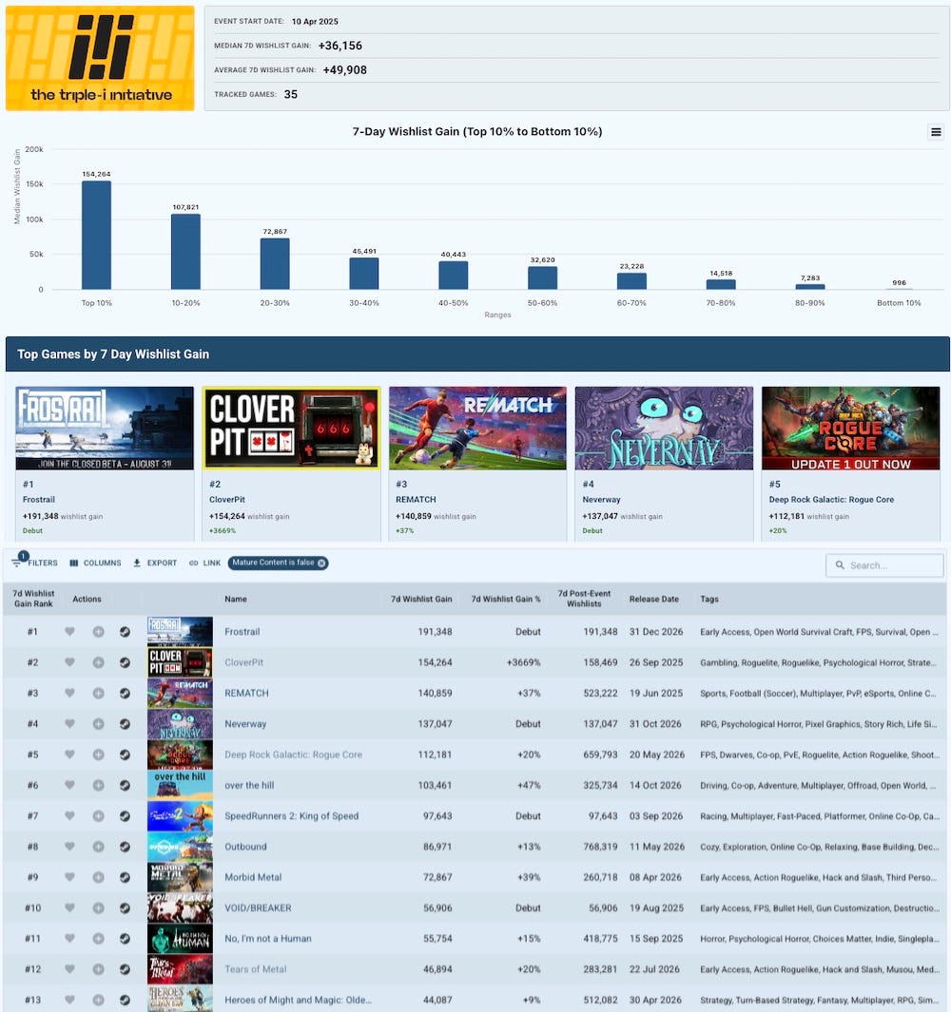
Task: Click the 40-50% bar in chart
Action: [453, 275]
